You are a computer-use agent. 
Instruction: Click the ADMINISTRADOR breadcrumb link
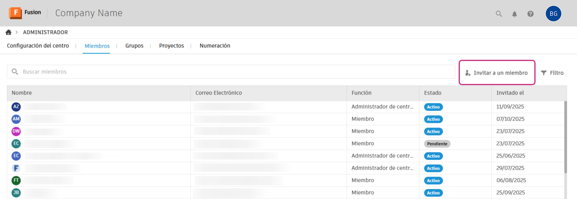point(45,32)
